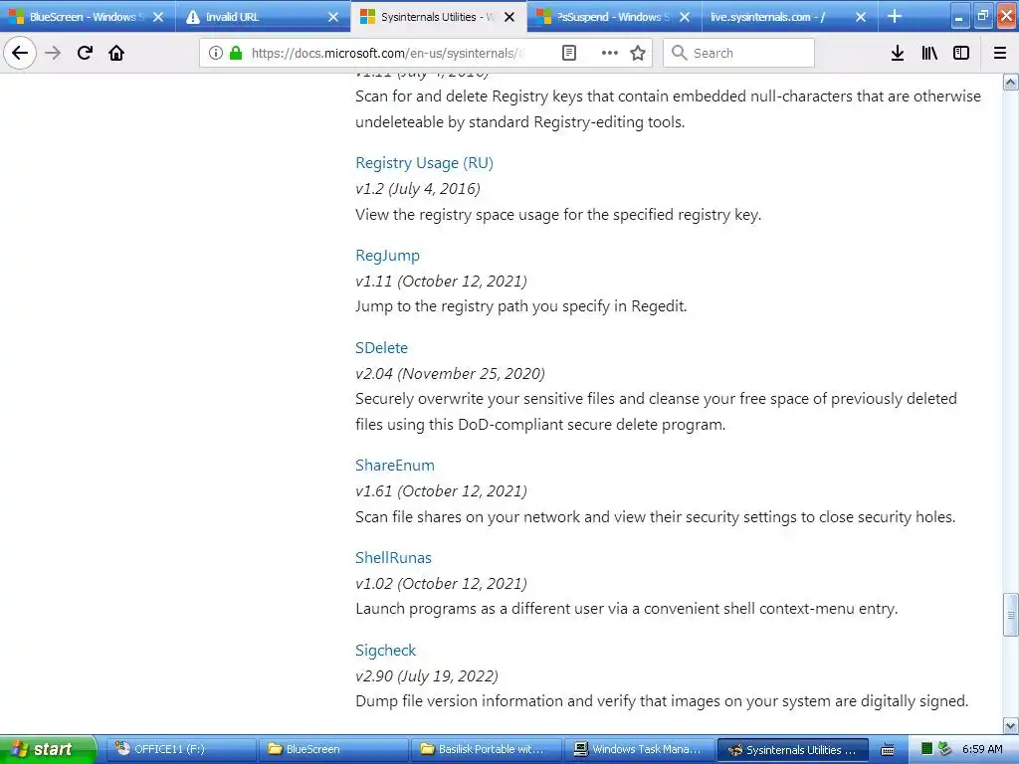Screen dimensions: 1019x764
Task: Open the Registry Usage (RU) link
Action: coord(424,163)
